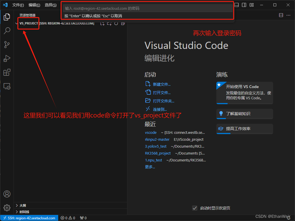Toggle the secondary side bar icon
295x221 pixels.
tap(244, 5)
